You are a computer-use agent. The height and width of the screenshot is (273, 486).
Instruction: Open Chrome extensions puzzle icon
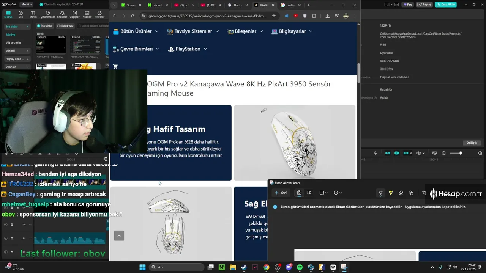pyautogui.click(x=314, y=16)
